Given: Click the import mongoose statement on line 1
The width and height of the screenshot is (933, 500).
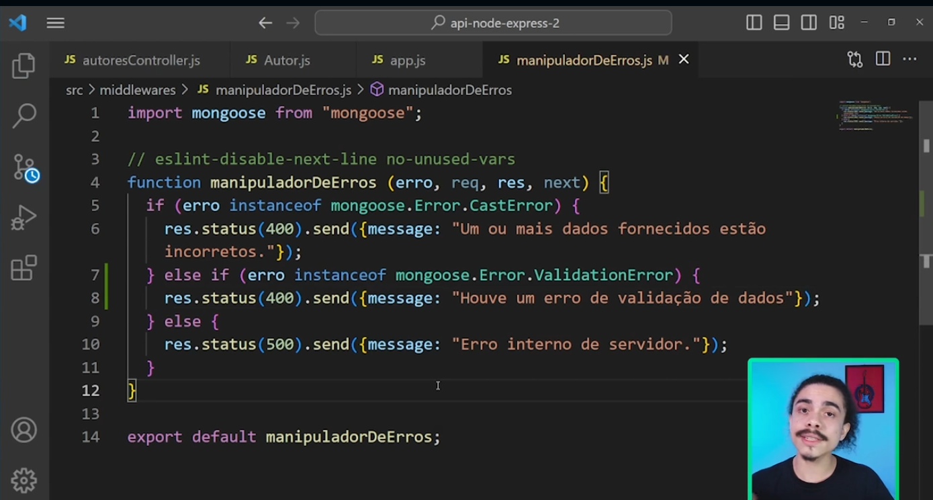Looking at the screenshot, I should tap(275, 113).
